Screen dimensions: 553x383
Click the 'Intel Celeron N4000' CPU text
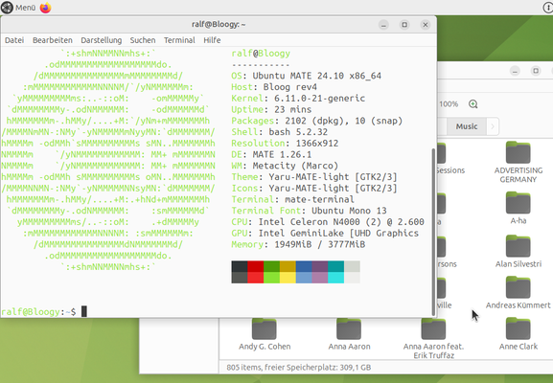(x=309, y=222)
